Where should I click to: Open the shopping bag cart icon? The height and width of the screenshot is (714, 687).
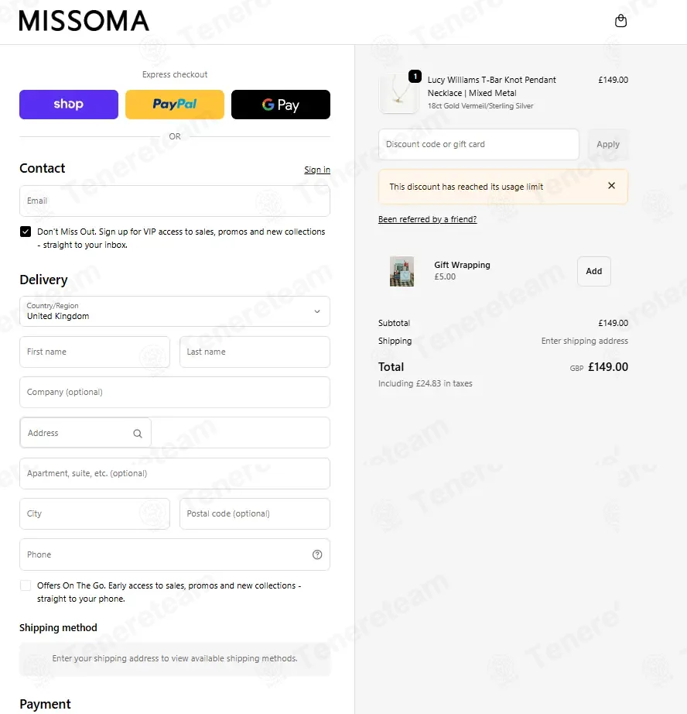(x=620, y=21)
